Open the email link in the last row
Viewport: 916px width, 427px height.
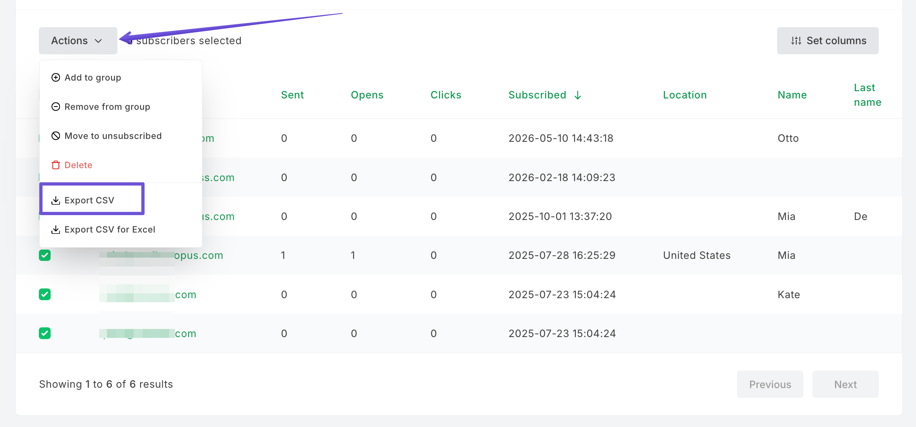click(x=148, y=333)
